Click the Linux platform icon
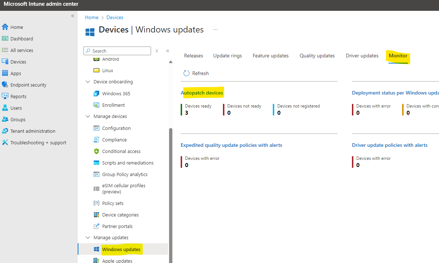This screenshot has width=439, height=263. 96,70
